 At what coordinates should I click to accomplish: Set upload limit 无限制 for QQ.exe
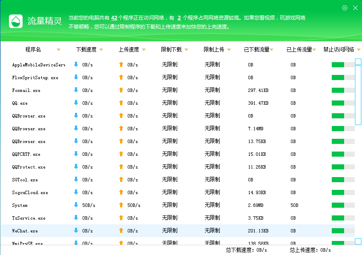212,103
